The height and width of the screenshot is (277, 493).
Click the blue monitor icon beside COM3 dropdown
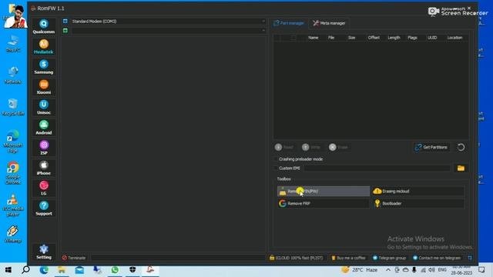65,22
